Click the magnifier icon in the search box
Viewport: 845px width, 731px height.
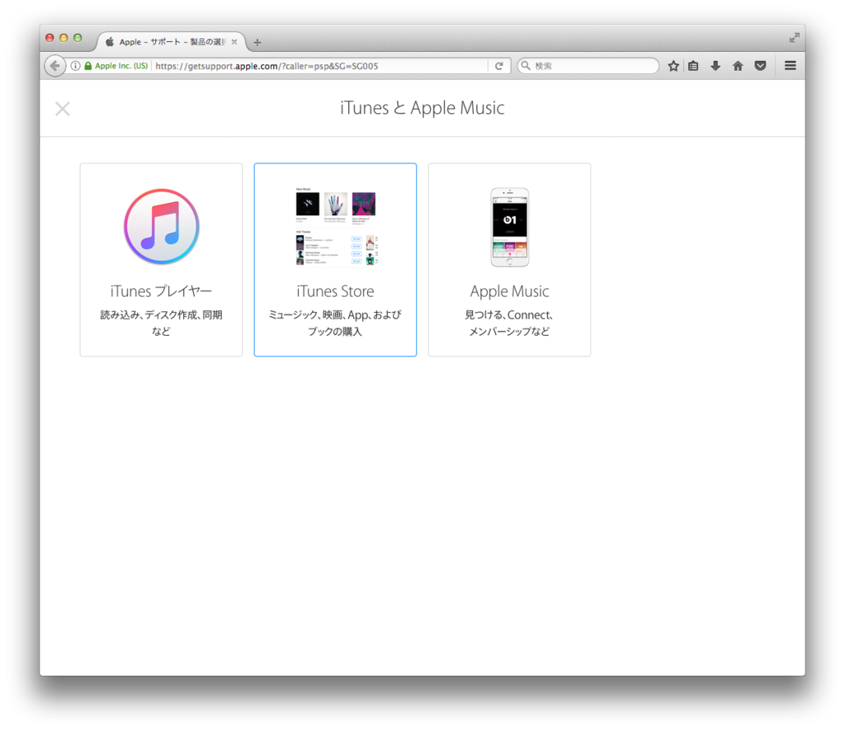526,66
